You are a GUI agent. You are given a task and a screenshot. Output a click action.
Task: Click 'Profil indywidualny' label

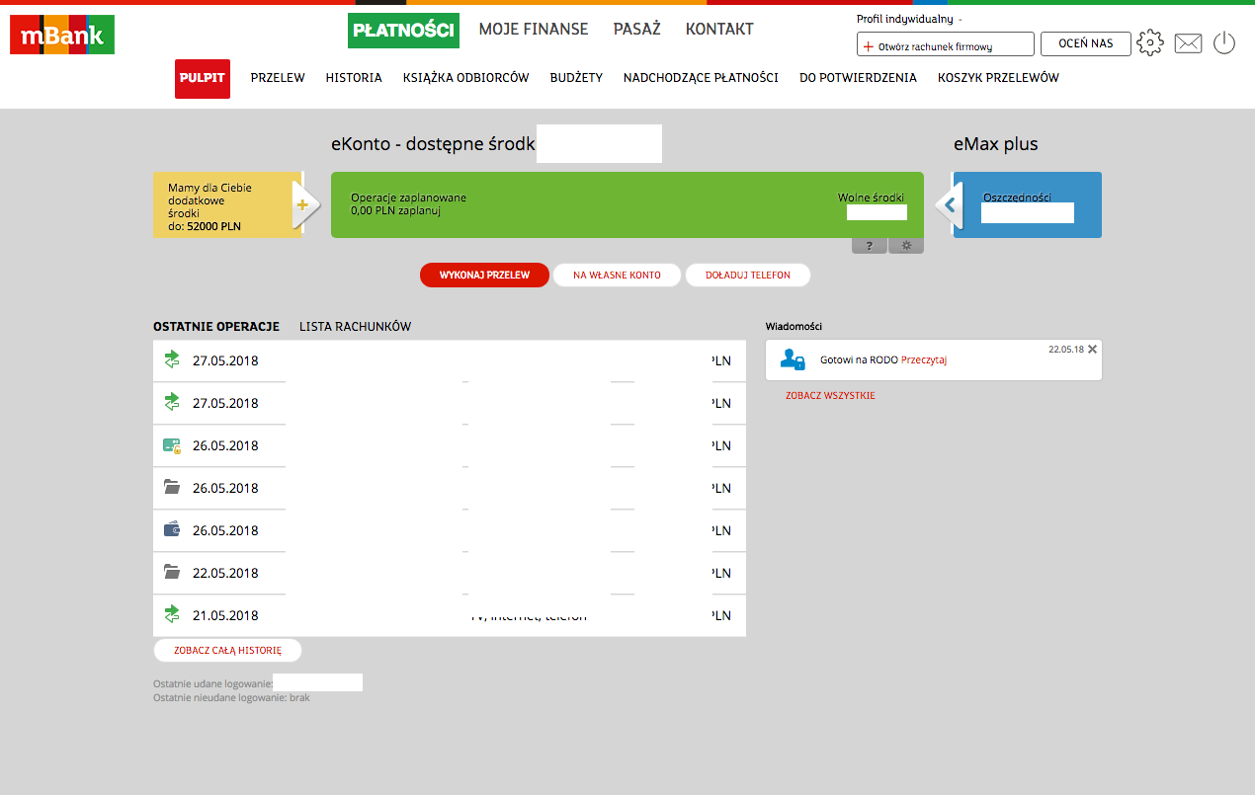904,19
